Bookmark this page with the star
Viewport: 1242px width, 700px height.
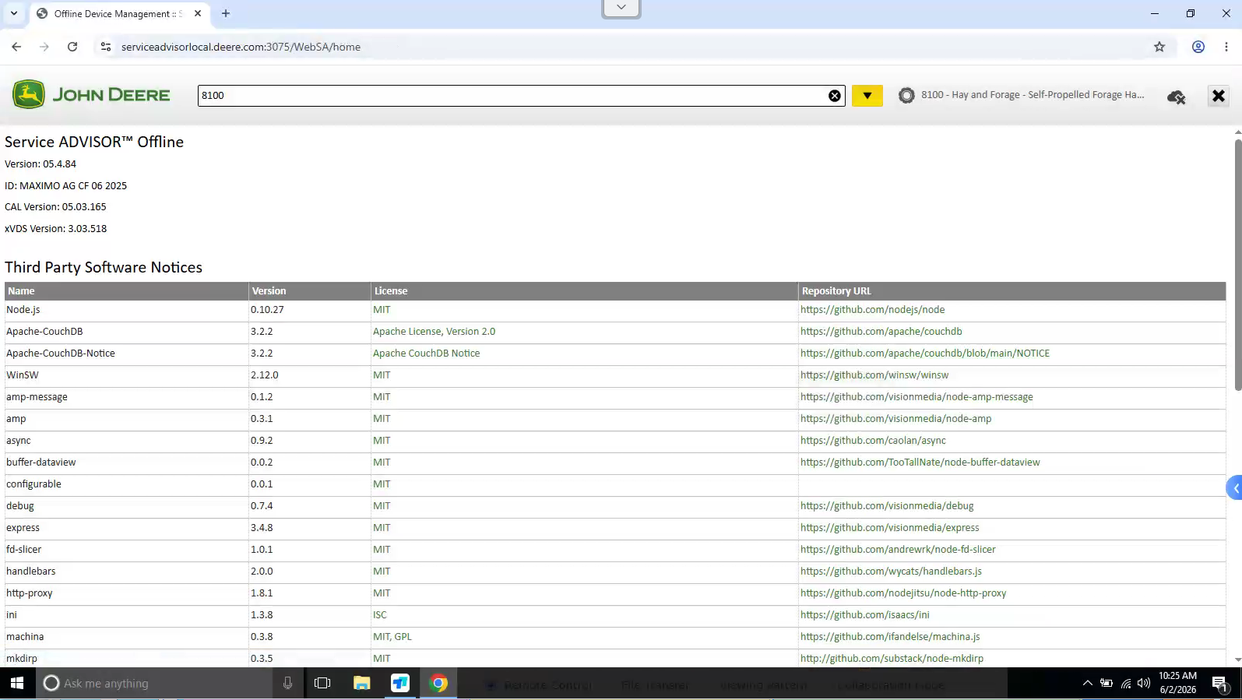1159,47
